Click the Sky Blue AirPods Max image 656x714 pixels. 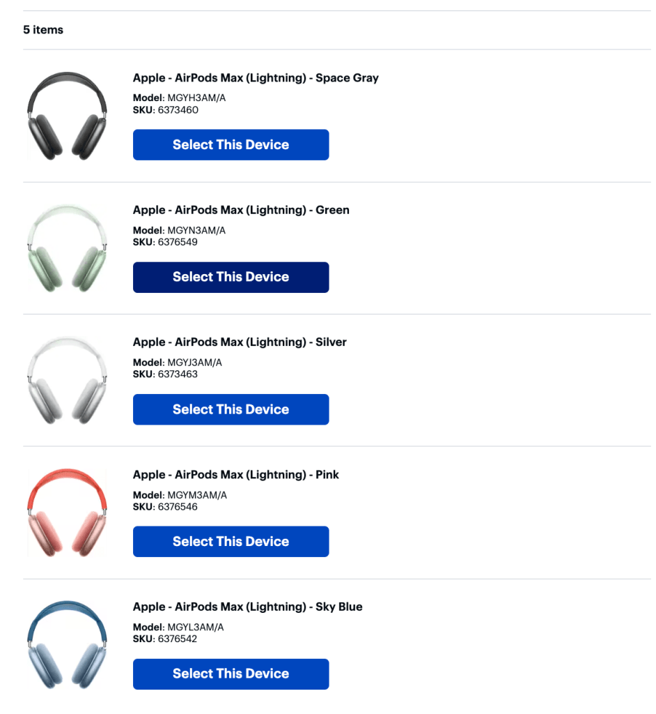(67, 645)
